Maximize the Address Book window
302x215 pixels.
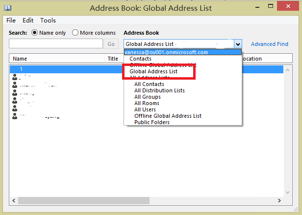click(x=271, y=6)
